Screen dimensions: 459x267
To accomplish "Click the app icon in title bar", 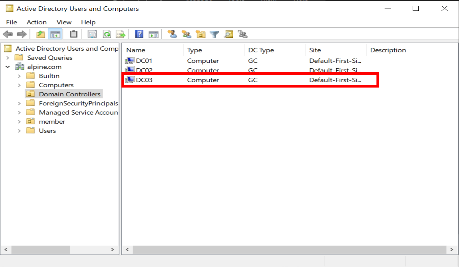I will [x=10, y=8].
